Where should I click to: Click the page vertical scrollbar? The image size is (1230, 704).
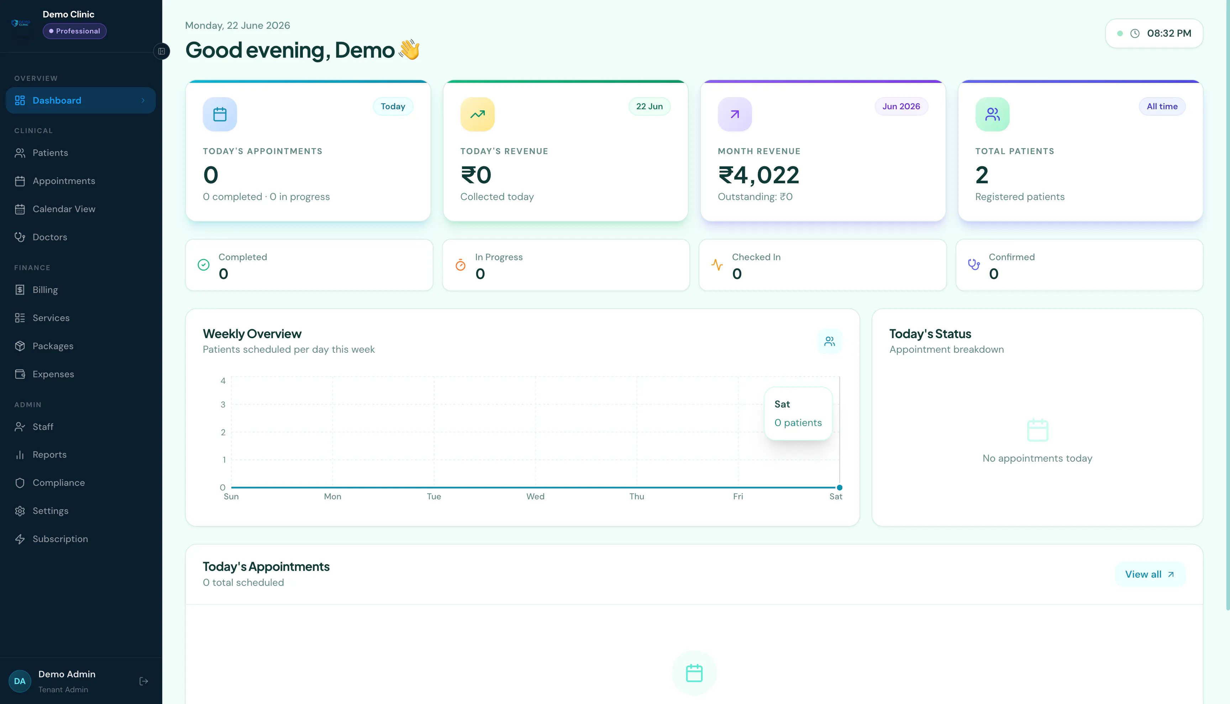(x=1228, y=305)
